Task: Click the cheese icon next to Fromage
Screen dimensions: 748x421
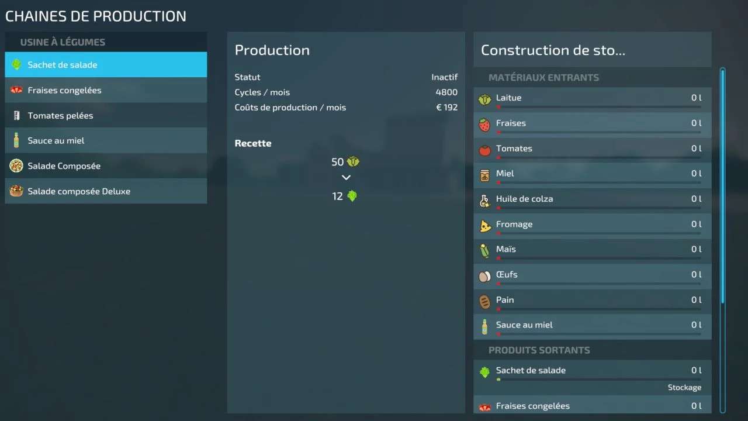Action: [485, 226]
